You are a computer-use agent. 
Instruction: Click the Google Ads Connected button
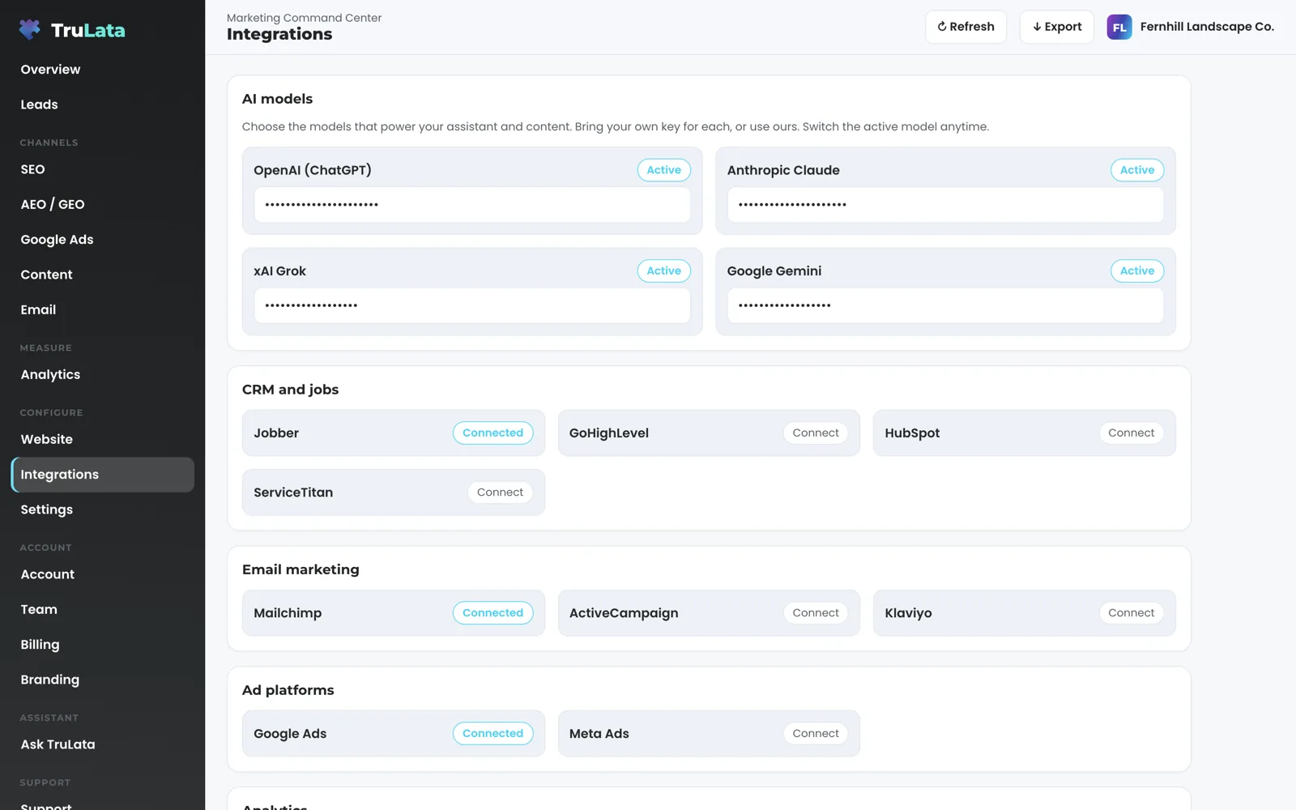point(492,734)
